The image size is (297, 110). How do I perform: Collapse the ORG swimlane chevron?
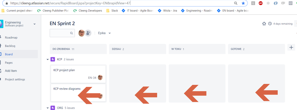click(x=48, y=108)
